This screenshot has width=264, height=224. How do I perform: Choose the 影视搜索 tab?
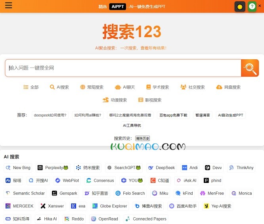pos(150,100)
